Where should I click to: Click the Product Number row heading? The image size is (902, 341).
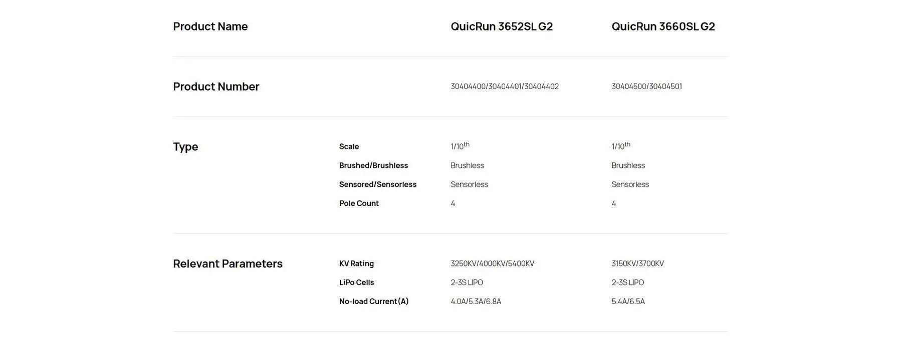point(216,86)
